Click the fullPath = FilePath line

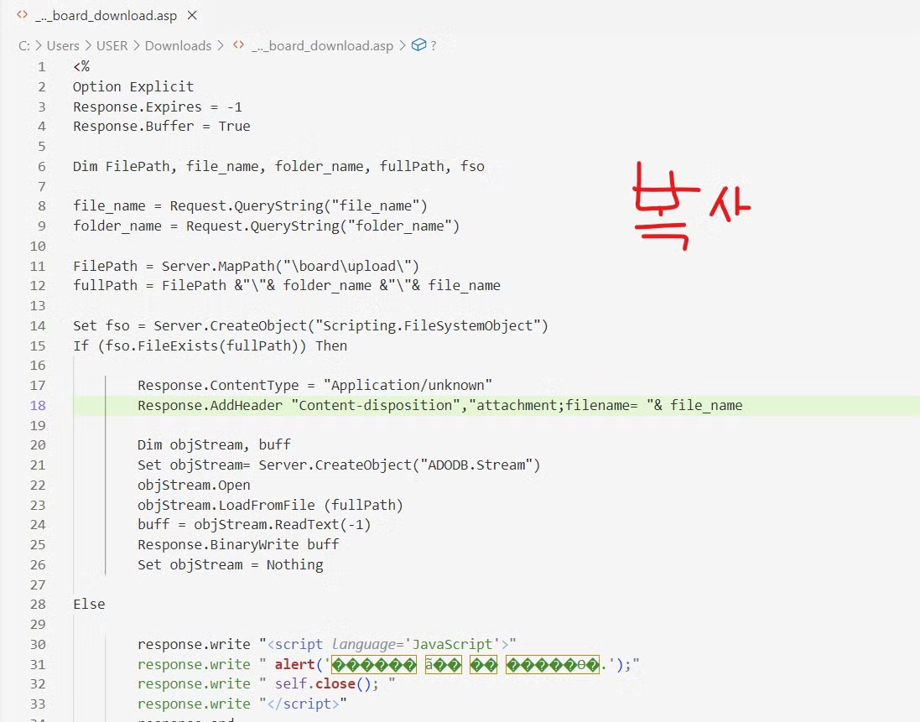click(286, 286)
